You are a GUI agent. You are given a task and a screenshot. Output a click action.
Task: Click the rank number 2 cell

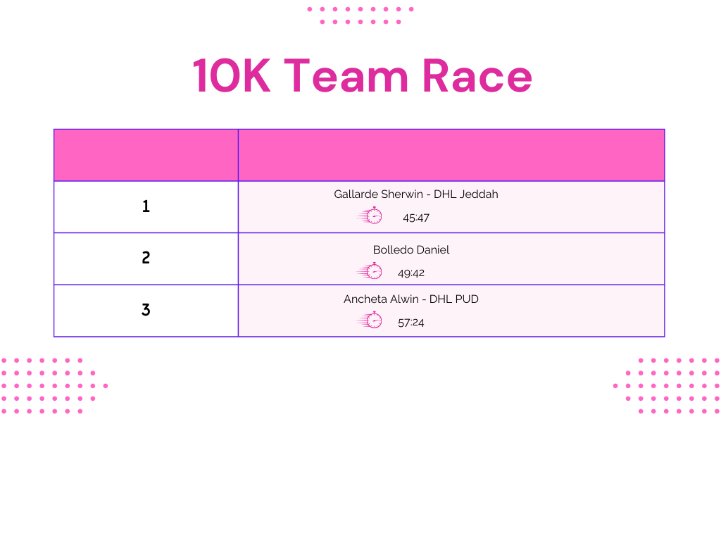click(x=146, y=259)
